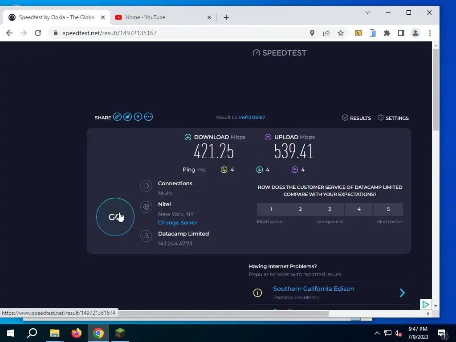Click the Connections mode icon
Viewport: 456px width, 342px height.
pos(146,186)
